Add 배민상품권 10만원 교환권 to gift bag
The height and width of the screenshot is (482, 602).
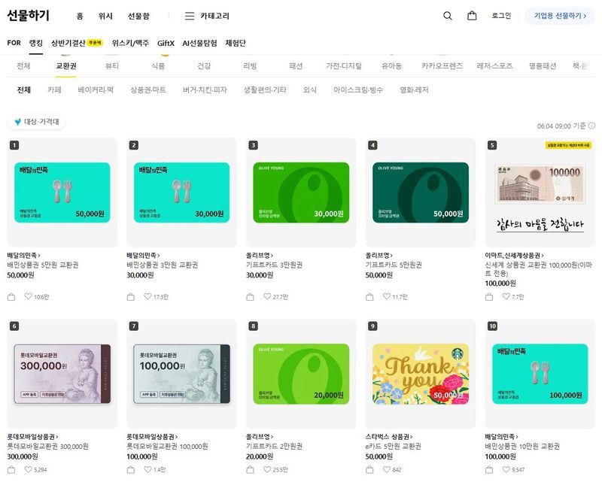tap(489, 470)
